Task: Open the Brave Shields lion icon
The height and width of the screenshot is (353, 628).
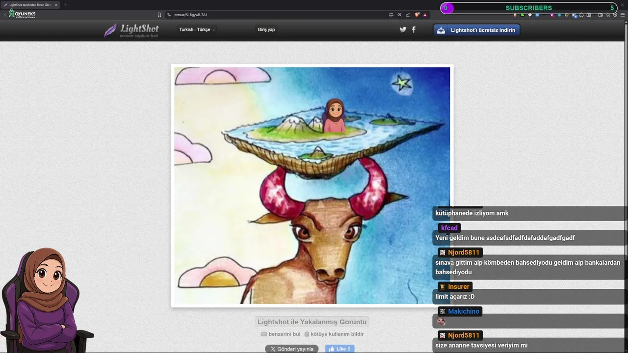Action: [x=417, y=15]
